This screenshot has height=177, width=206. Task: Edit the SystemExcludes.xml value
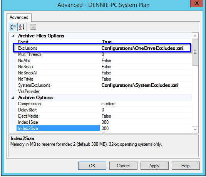(140, 85)
